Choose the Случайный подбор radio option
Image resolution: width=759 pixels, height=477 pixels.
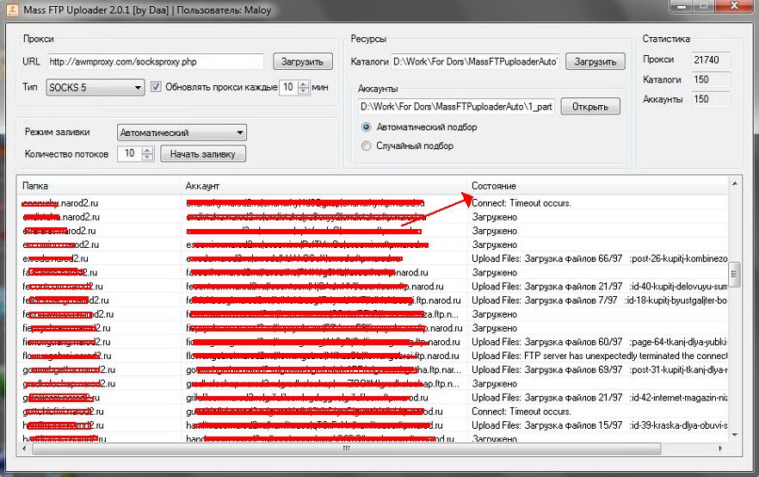coord(367,146)
